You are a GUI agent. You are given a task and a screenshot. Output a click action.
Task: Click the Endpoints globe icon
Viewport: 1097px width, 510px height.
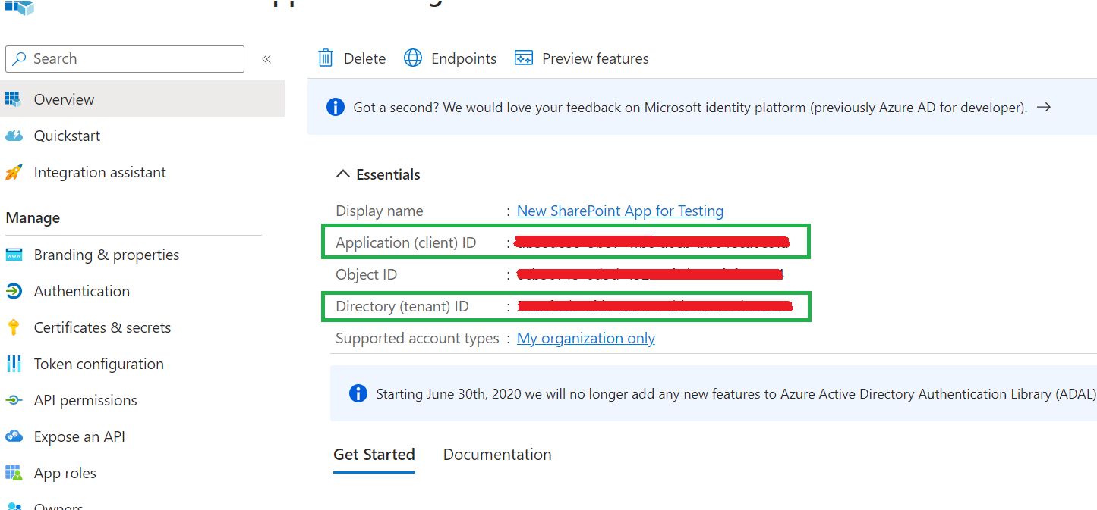coord(413,58)
